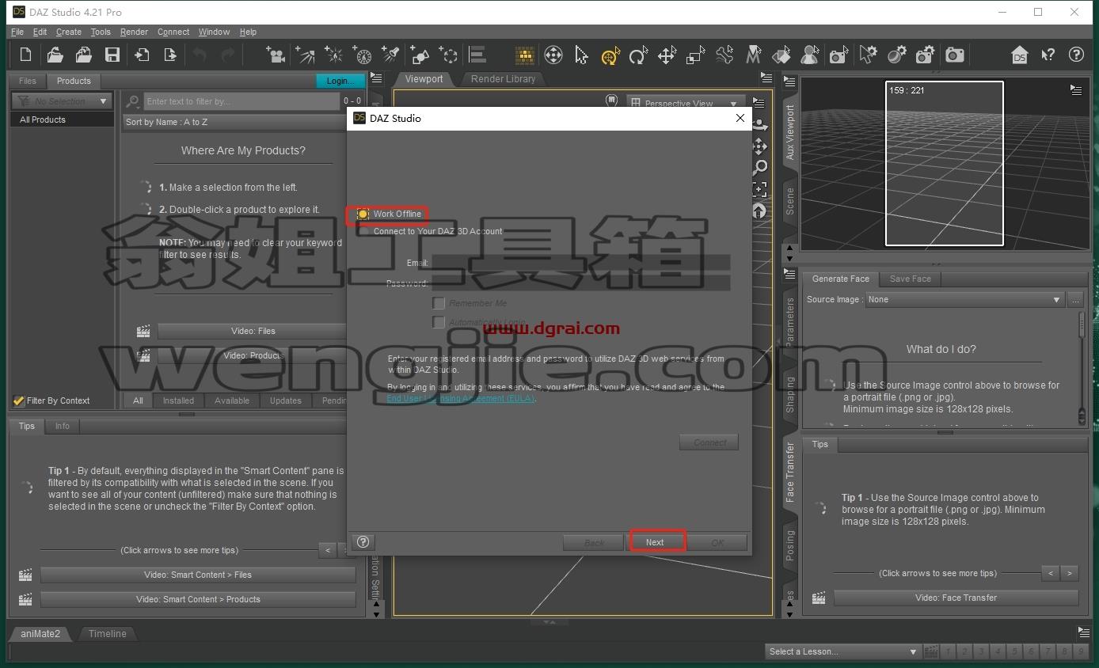1099x668 pixels.
Task: Select the Spot Render camera tool
Action: pyautogui.click(x=839, y=55)
